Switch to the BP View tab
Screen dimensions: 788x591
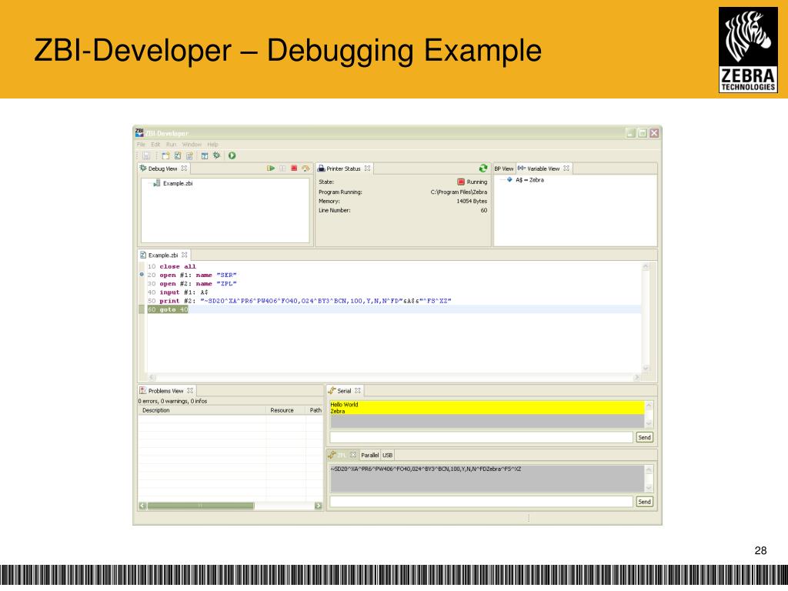point(504,169)
